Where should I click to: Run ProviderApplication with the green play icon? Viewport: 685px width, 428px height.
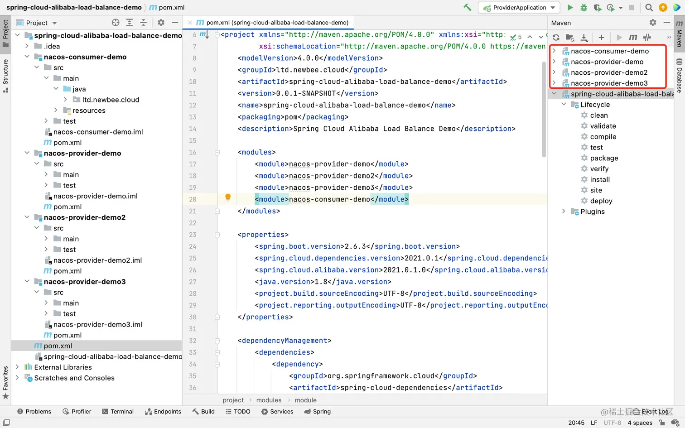[x=570, y=7]
